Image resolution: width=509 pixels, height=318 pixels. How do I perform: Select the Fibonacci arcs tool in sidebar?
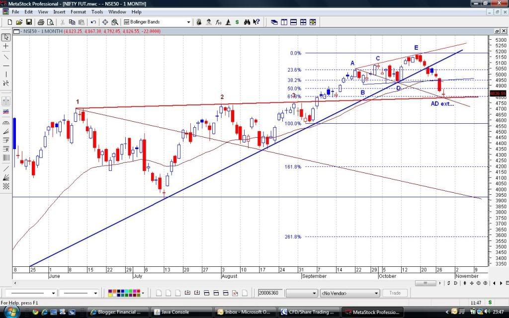pos(6,122)
